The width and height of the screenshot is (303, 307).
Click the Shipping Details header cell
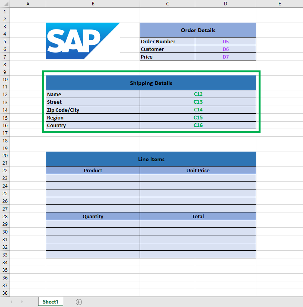(x=151, y=83)
